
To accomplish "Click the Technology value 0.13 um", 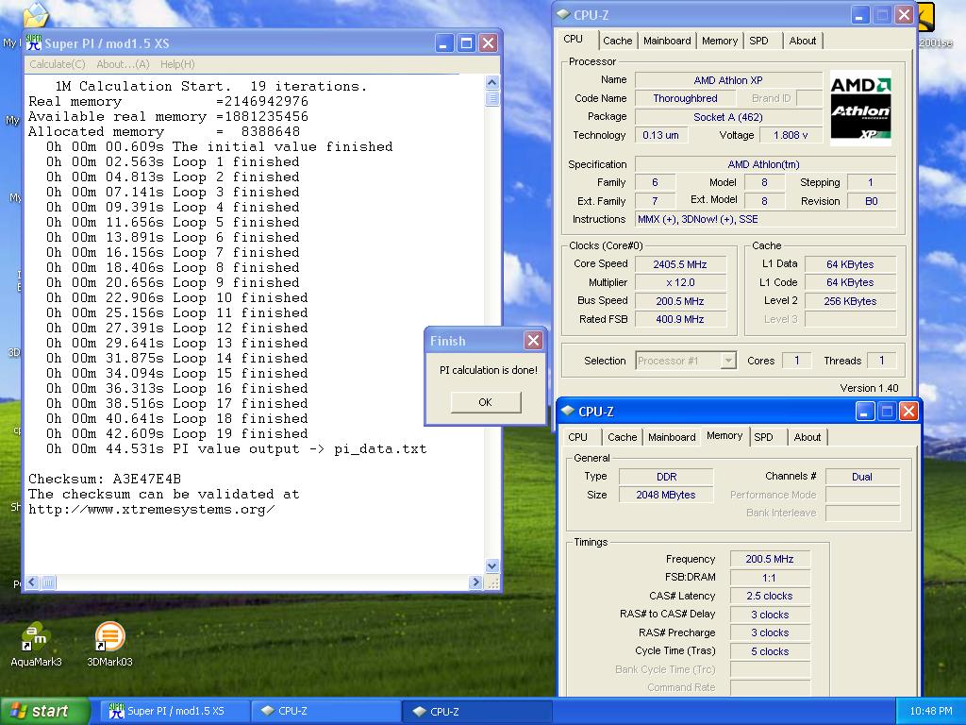I will click(x=660, y=135).
